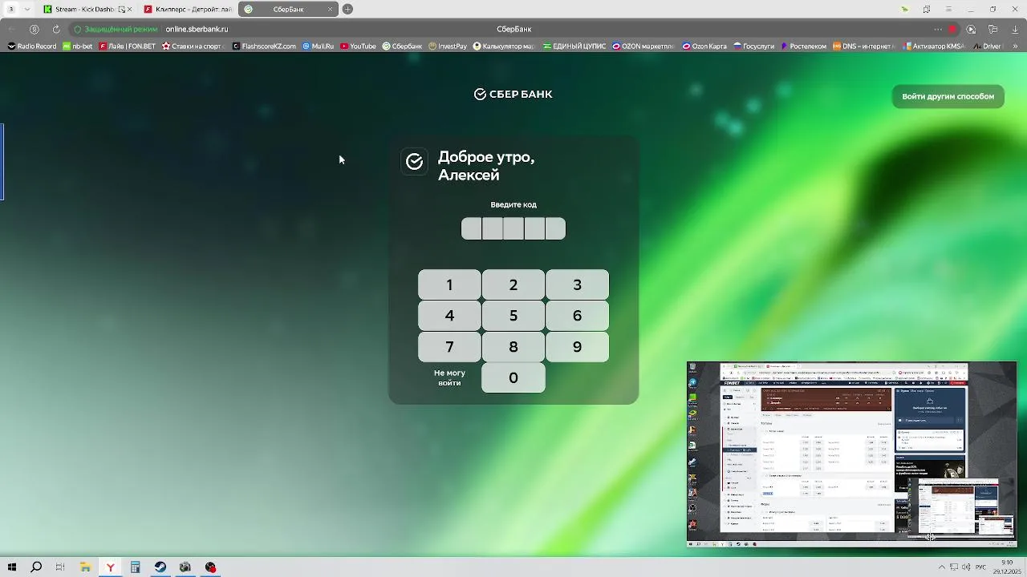
Task: Open tab group counter showing 3
Action: click(10, 9)
